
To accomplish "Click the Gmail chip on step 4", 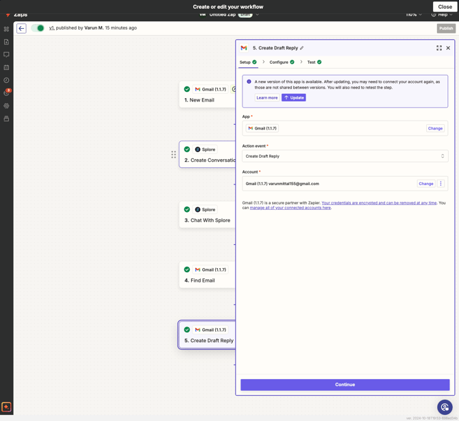I will [x=210, y=269].
